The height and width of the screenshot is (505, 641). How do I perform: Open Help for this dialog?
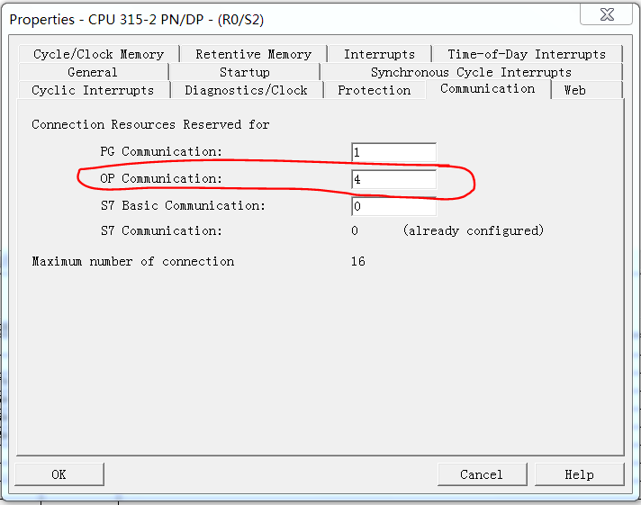click(579, 474)
